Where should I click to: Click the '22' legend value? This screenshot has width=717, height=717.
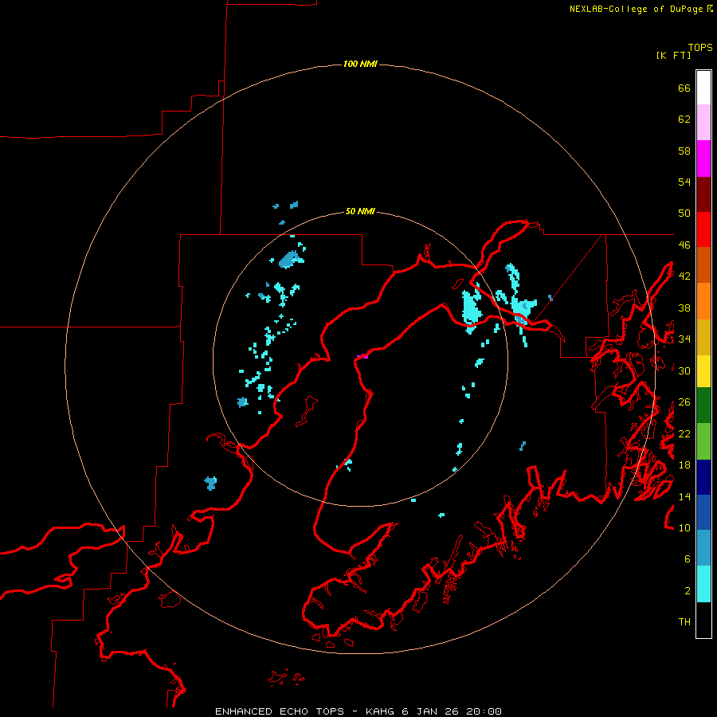684,433
